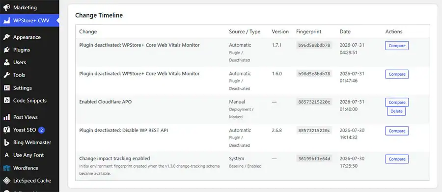Screen dimensions: 442x192
Task: Click date 2026-07-31 01:40:00
Action: pyautogui.click(x=352, y=106)
